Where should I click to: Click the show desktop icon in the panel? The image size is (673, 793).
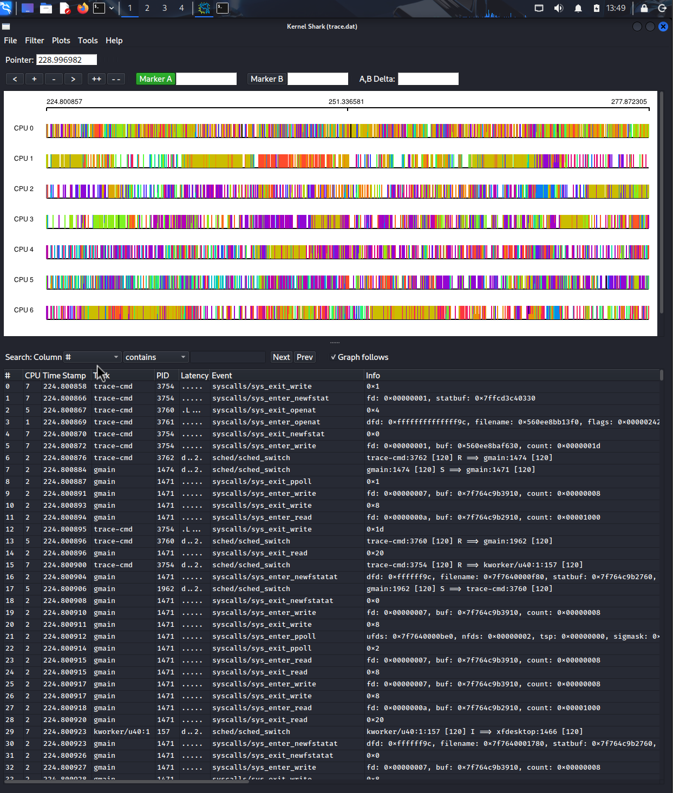pos(27,8)
